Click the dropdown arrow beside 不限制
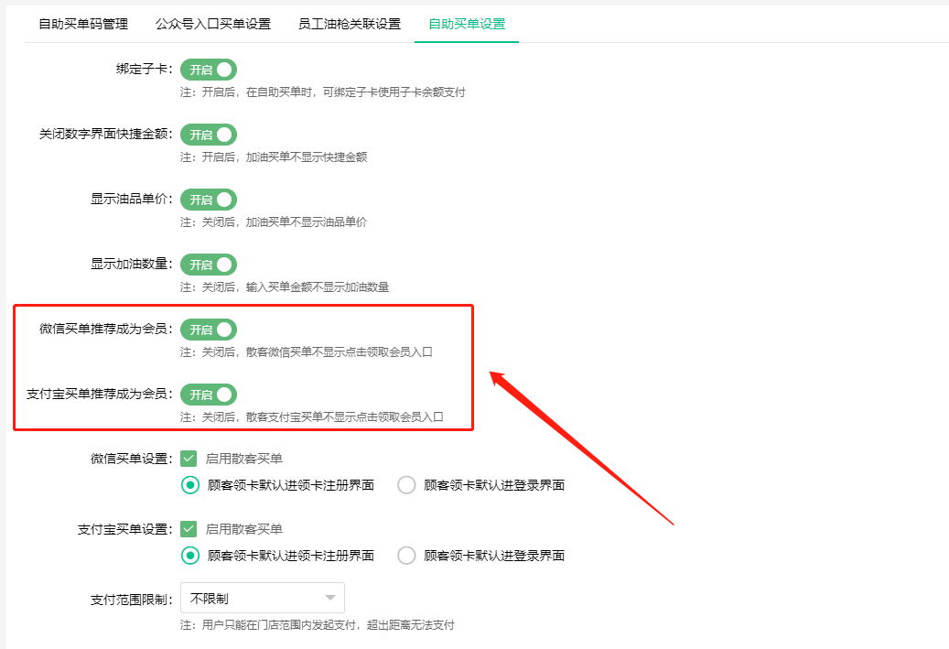This screenshot has height=649, width=949. click(330, 599)
